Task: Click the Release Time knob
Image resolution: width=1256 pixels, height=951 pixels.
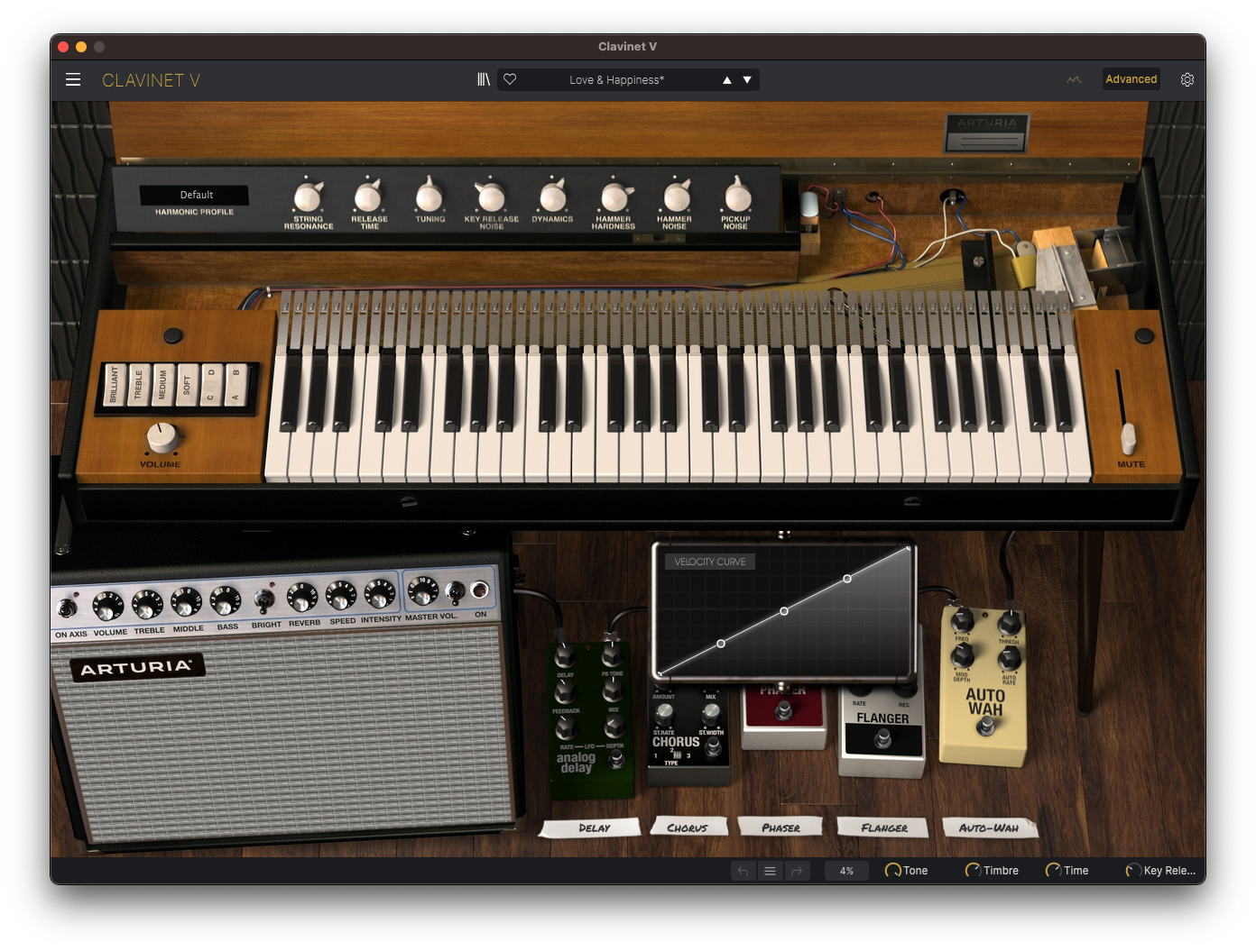Action: [368, 196]
